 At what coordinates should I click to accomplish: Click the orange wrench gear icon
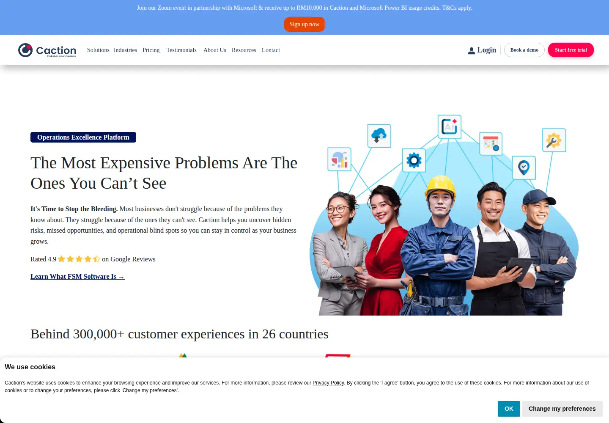554,140
